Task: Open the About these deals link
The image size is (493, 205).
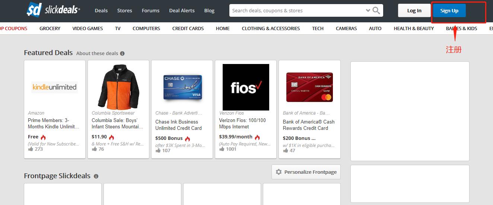Action: coord(97,53)
